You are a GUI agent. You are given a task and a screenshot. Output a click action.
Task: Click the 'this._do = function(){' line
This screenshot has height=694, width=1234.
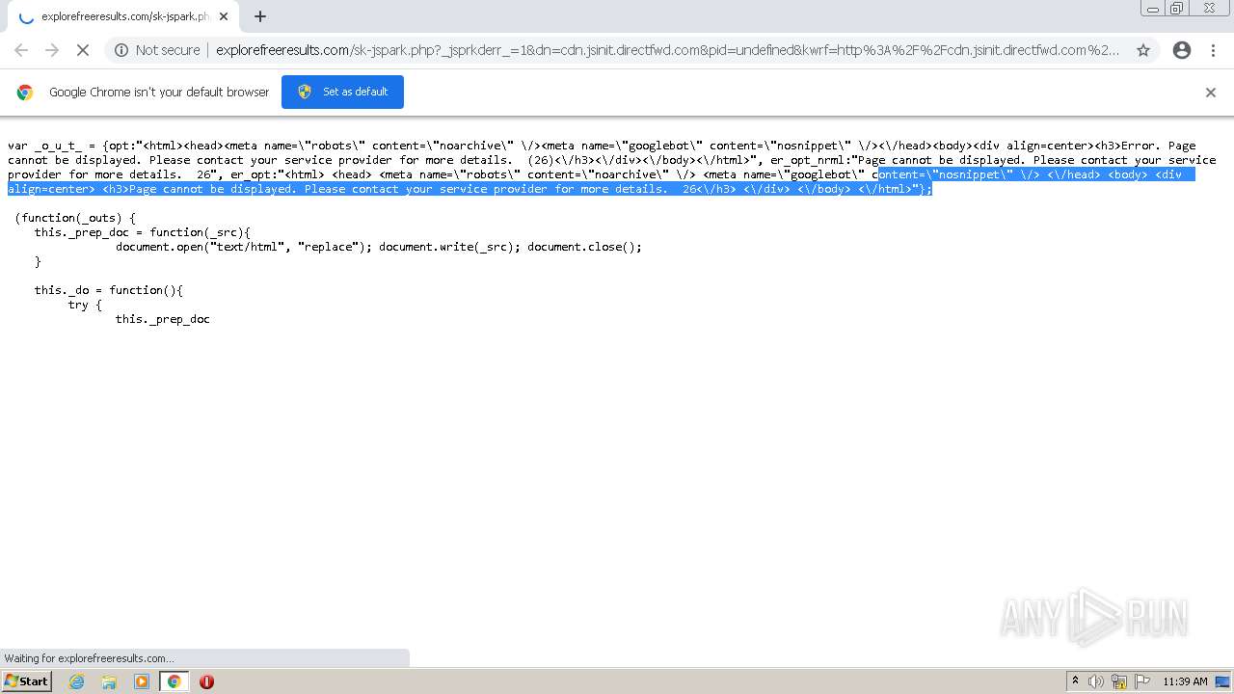pyautogui.click(x=109, y=290)
